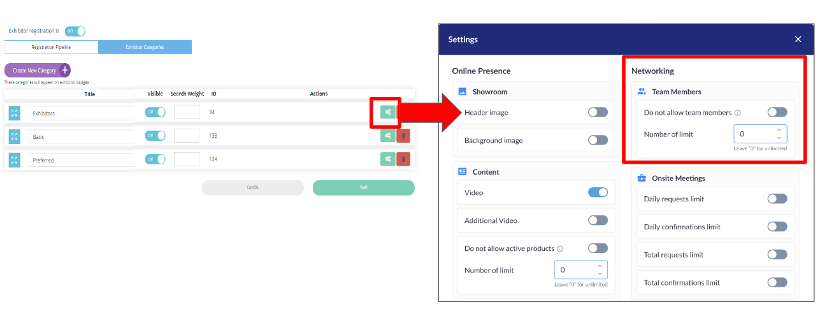820x330 pixels.
Task: Toggle visibility of the Preferred category
Action: (155, 159)
